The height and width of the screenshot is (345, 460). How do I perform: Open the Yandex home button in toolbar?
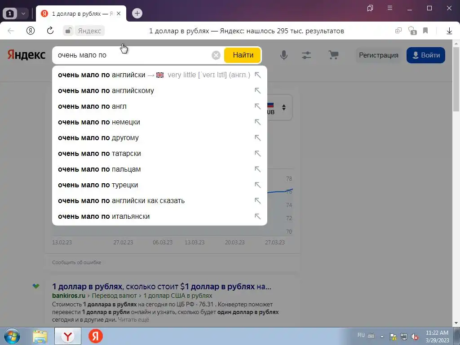(31, 31)
